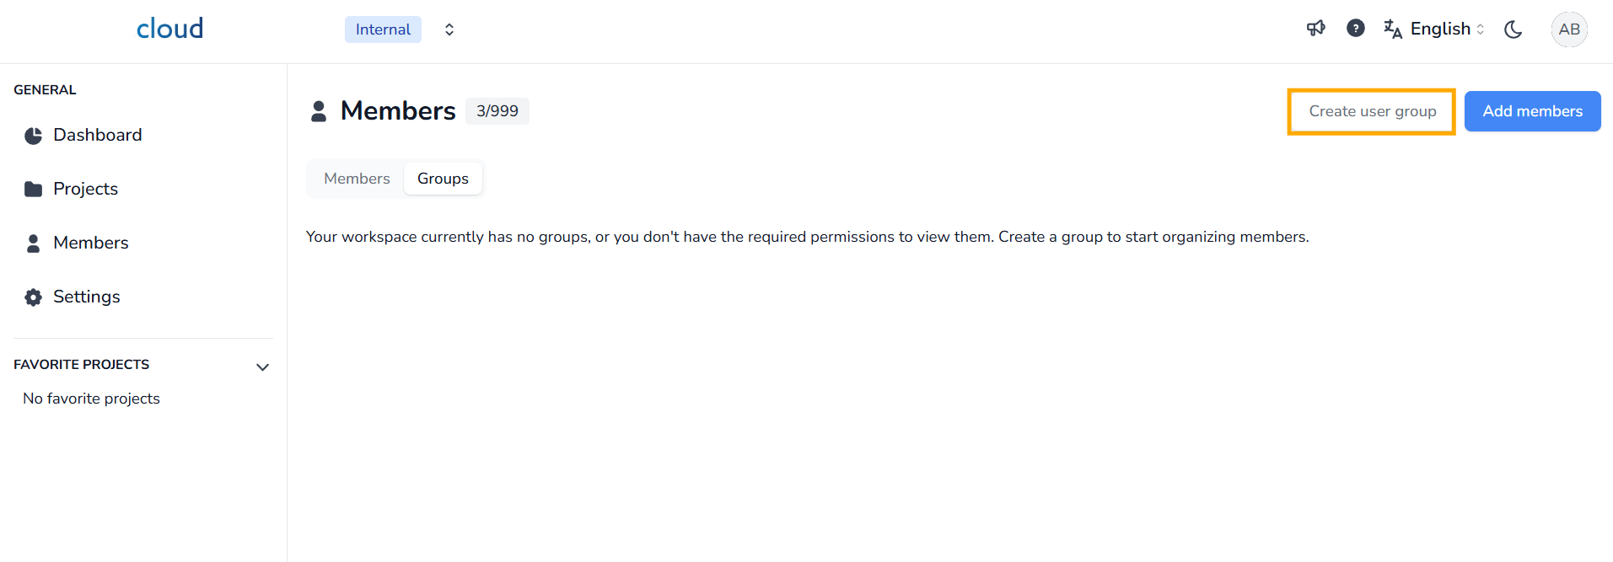Open the help question mark icon
The image size is (1613, 562).
pyautogui.click(x=1355, y=29)
